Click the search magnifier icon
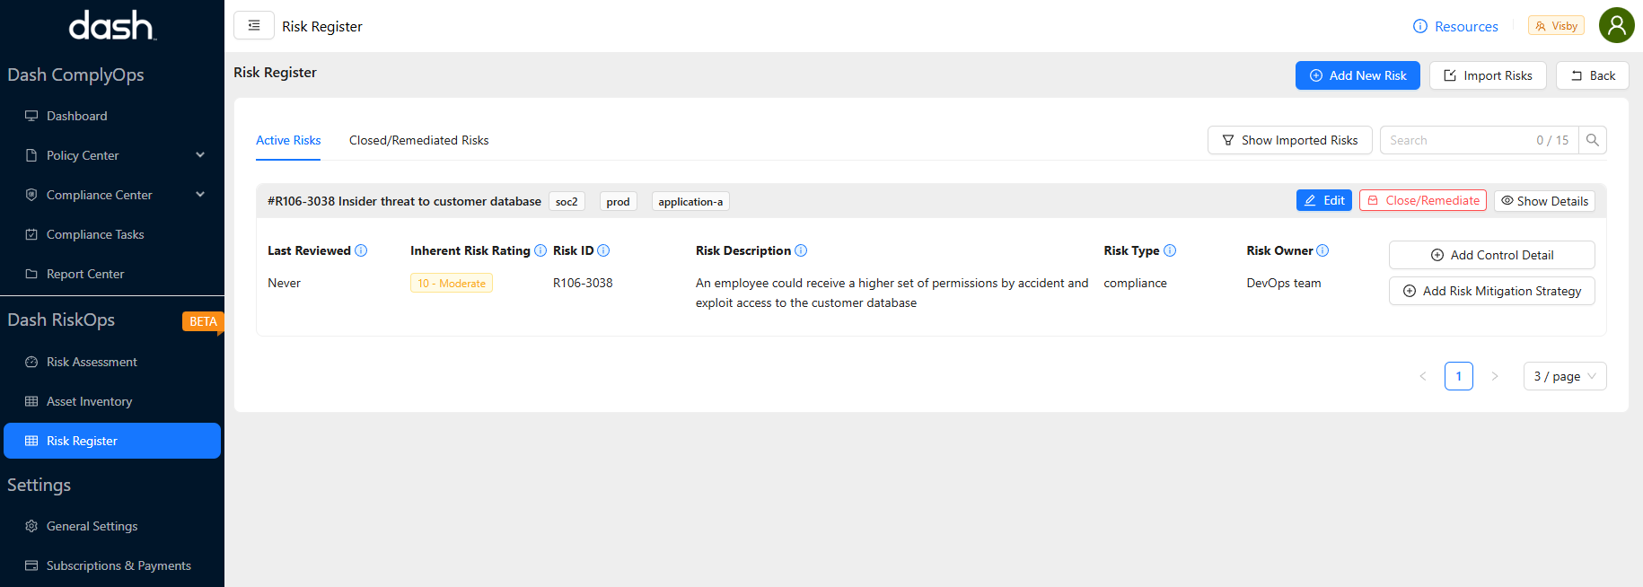 pyautogui.click(x=1593, y=140)
